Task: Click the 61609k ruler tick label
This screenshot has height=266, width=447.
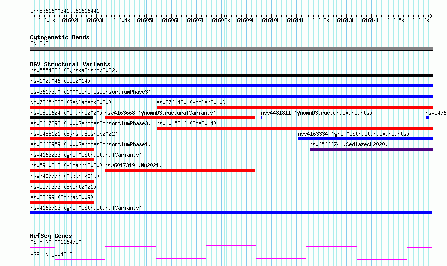Action: [x=246, y=20]
